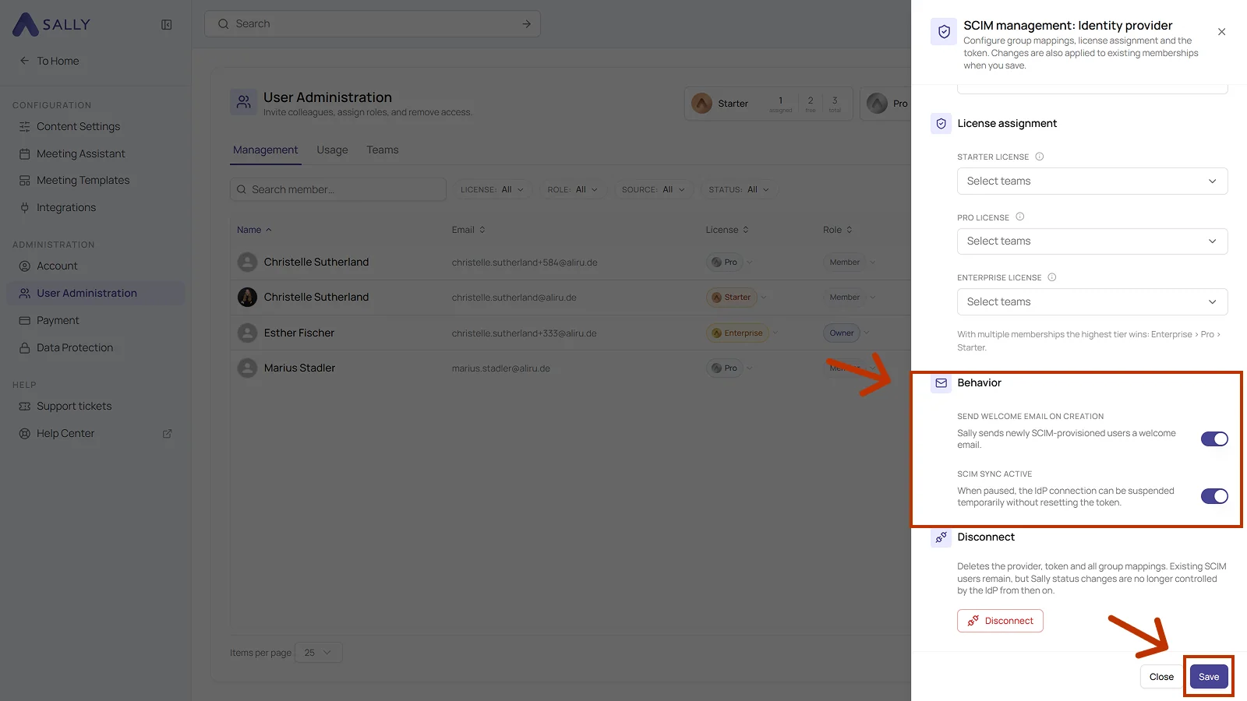This screenshot has height=701, width=1247.
Task: Open Christelle Sutherland's Starter license badge
Action: pyautogui.click(x=731, y=298)
